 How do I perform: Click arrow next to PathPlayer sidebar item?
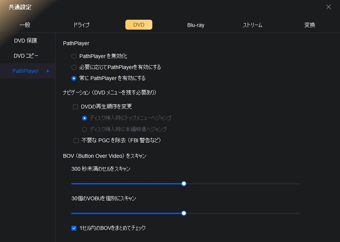tap(48, 71)
